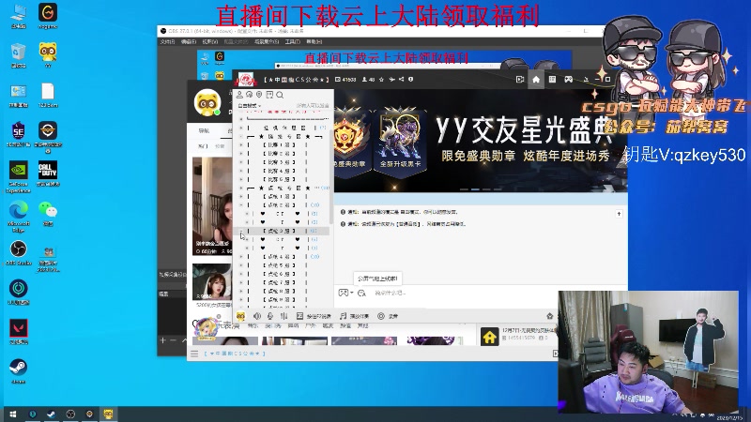Search channels with the magnifier icon
Screen dimensions: 751x422
(280, 95)
